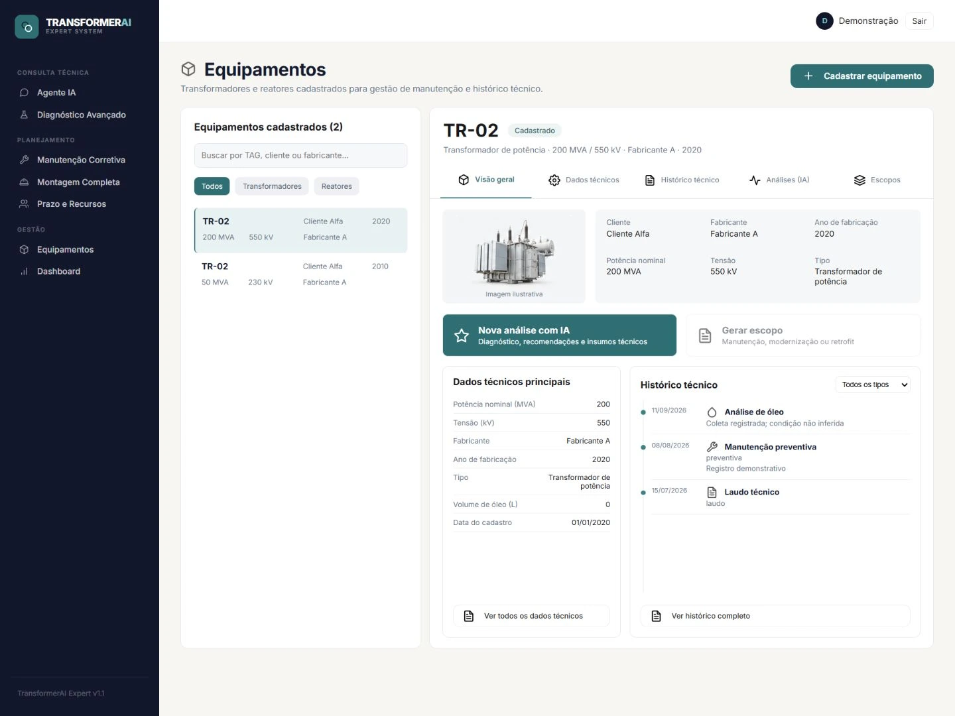Viewport: 955px width, 716px height.
Task: Open the Escopos tab
Action: pyautogui.click(x=877, y=180)
